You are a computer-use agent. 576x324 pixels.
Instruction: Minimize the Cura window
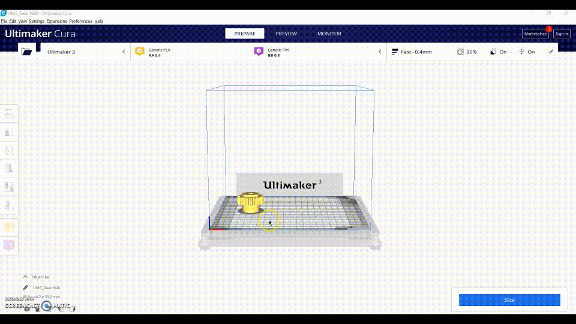click(x=531, y=13)
